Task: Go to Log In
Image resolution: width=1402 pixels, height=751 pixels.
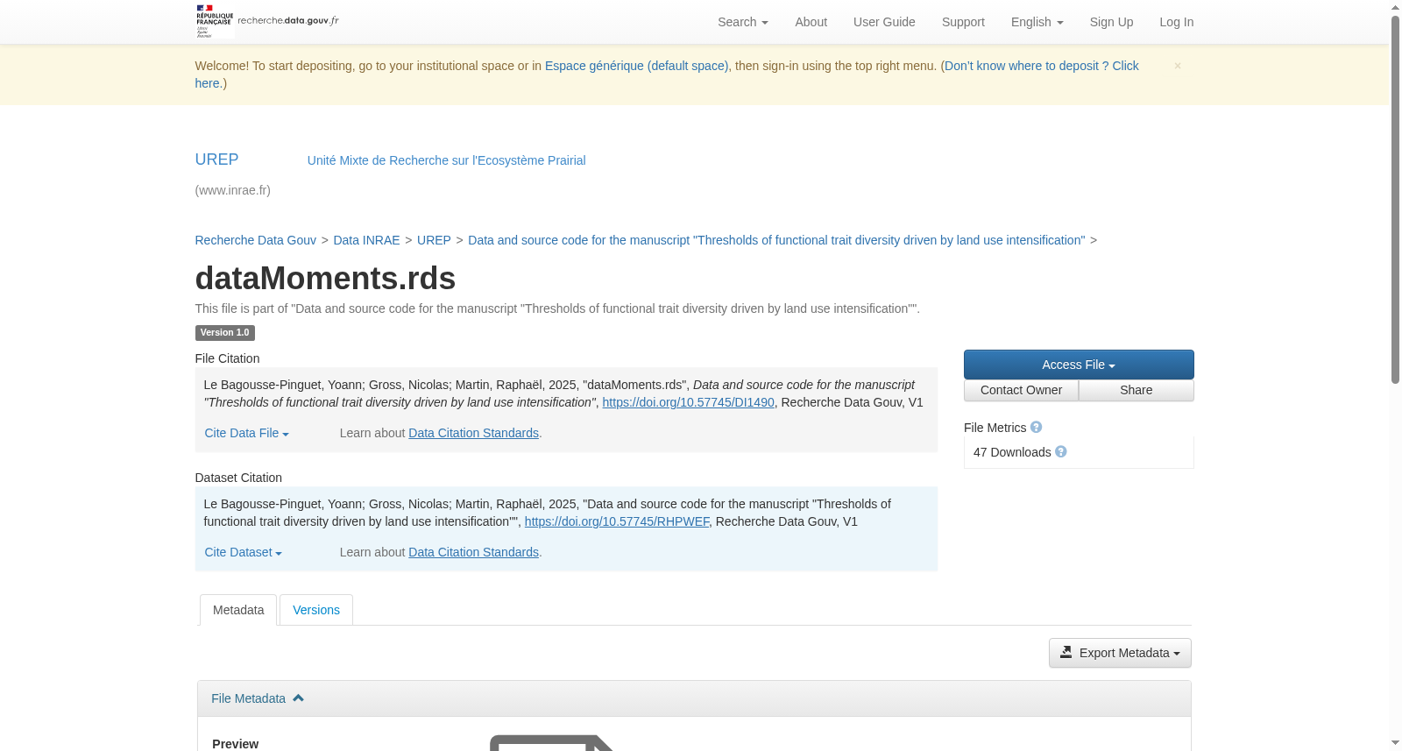Action: tap(1176, 22)
